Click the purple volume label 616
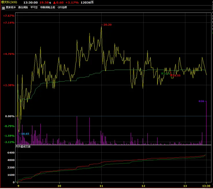This screenshot has width=213, height=189. point(201,101)
